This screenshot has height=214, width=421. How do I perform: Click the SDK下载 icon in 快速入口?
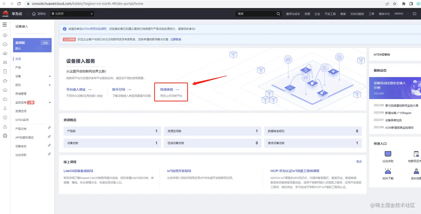coord(388,171)
